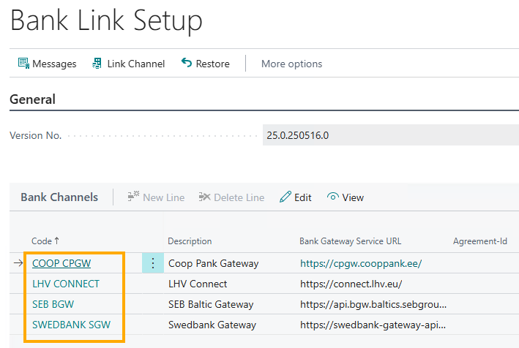This screenshot has width=519, height=348.
Task: Click Bank Gateway Service URL column header
Action: 350,241
